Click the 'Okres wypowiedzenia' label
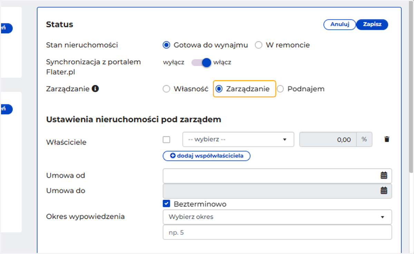This screenshot has width=414, height=254. 86,217
